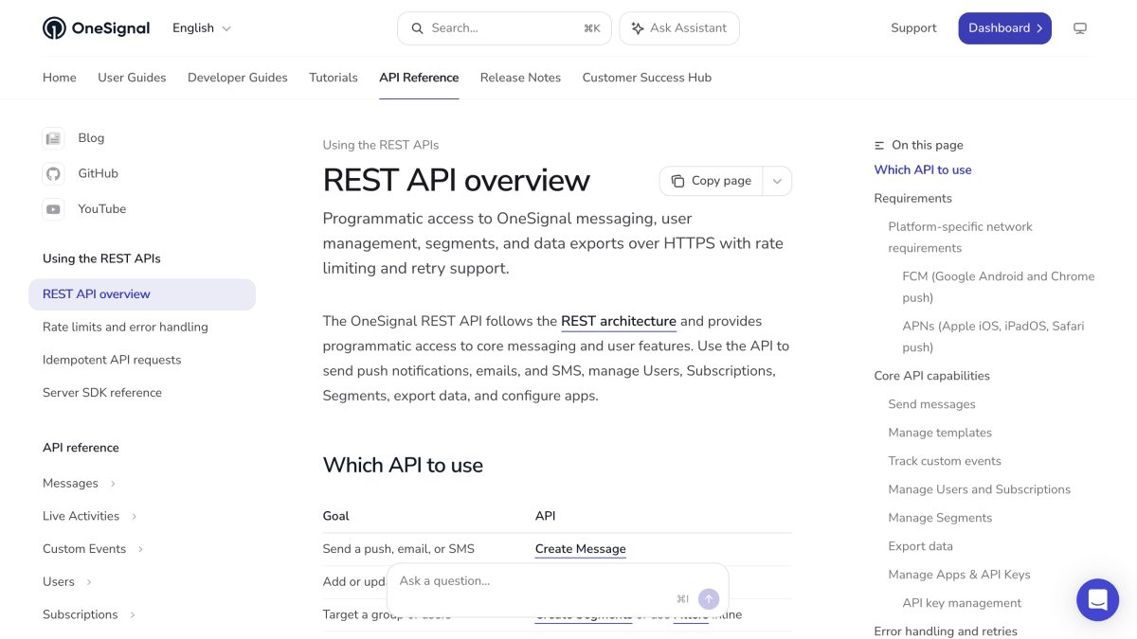The image size is (1137, 639).
Task: Switch to the User Guides tab
Action: 132,78
